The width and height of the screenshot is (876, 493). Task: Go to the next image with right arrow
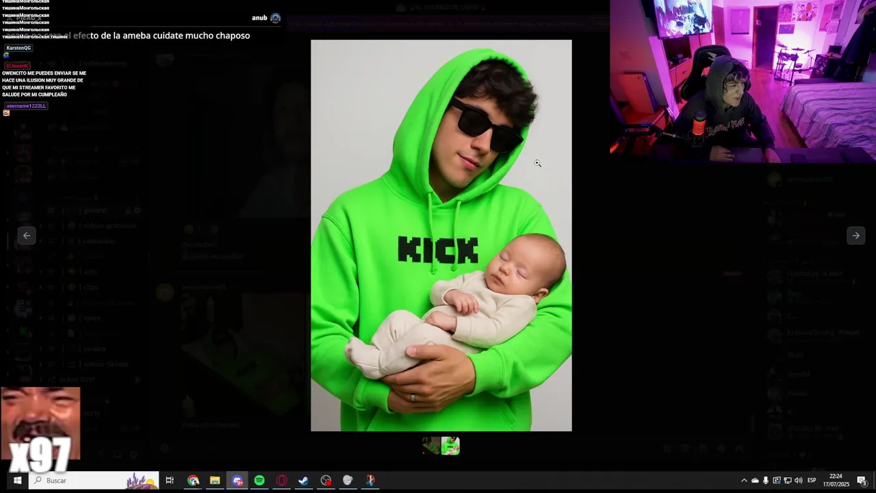click(855, 236)
